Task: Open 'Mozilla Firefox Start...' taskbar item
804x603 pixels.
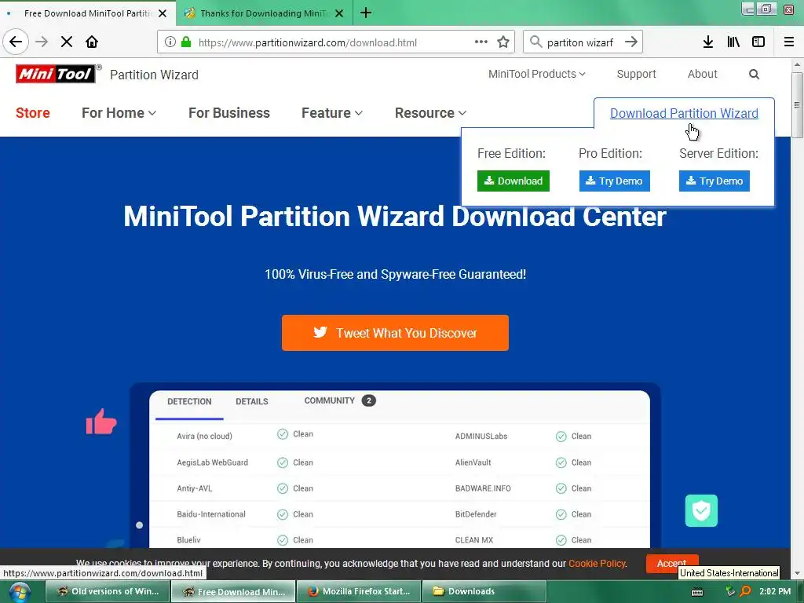Action: [x=359, y=591]
